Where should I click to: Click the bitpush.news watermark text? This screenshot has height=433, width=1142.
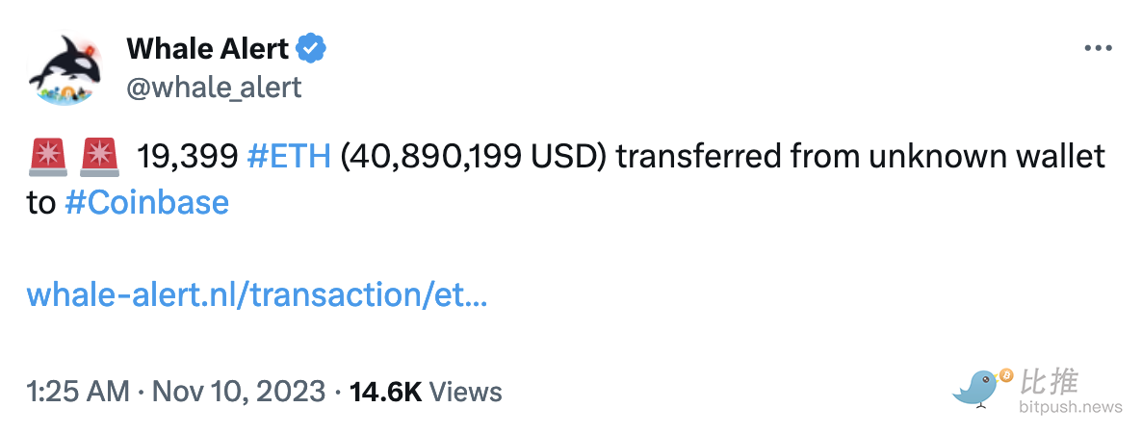click(x=1071, y=407)
